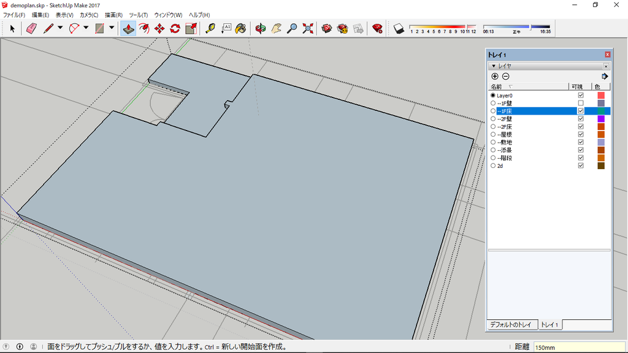Collapse the レイヤ panel triangle
The width and height of the screenshot is (628, 353).
494,66
